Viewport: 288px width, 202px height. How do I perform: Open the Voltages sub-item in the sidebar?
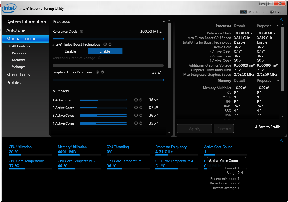click(x=19, y=67)
